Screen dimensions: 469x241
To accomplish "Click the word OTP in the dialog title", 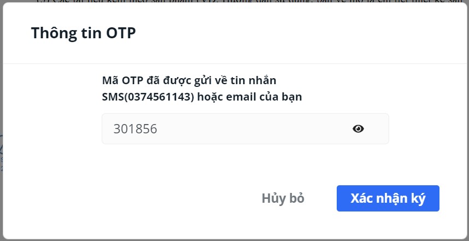I will [x=121, y=33].
